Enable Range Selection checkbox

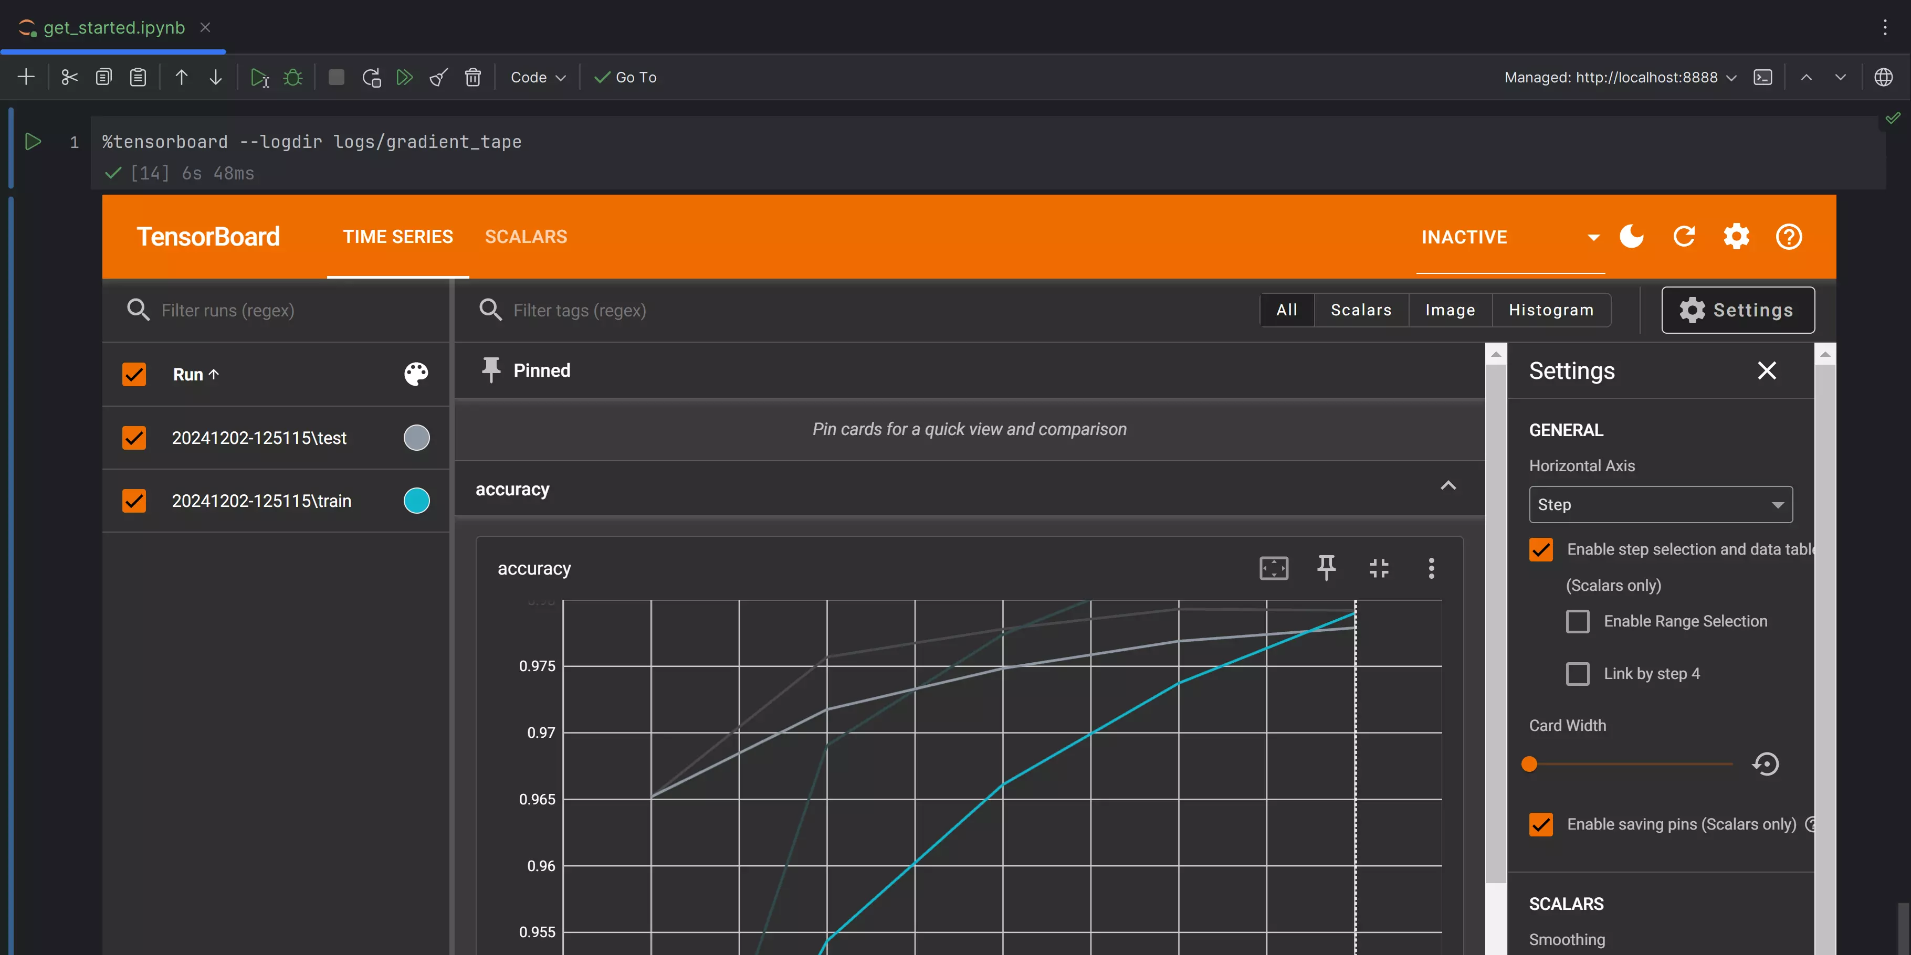(x=1577, y=621)
